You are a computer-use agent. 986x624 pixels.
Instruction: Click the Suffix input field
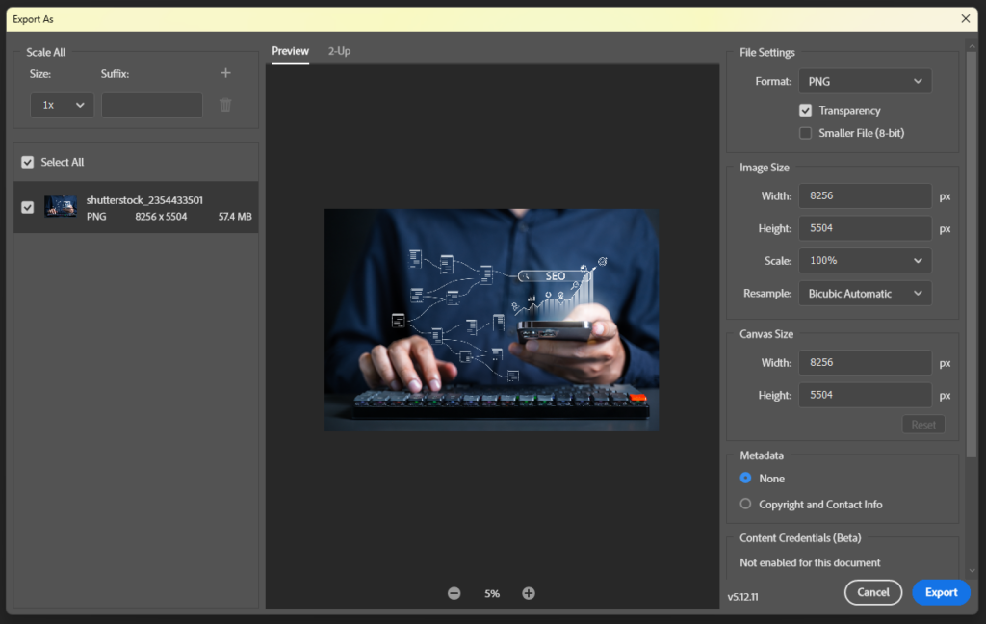pos(152,105)
